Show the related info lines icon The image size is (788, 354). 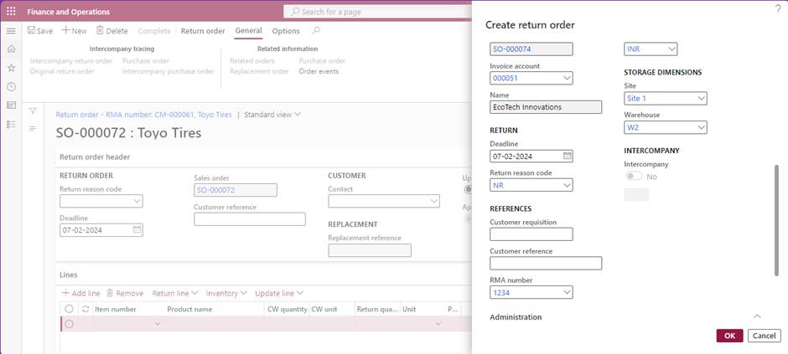click(x=33, y=129)
